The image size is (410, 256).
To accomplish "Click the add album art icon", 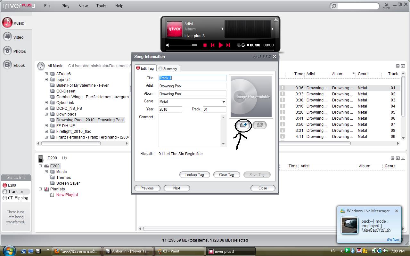I will click(243, 125).
